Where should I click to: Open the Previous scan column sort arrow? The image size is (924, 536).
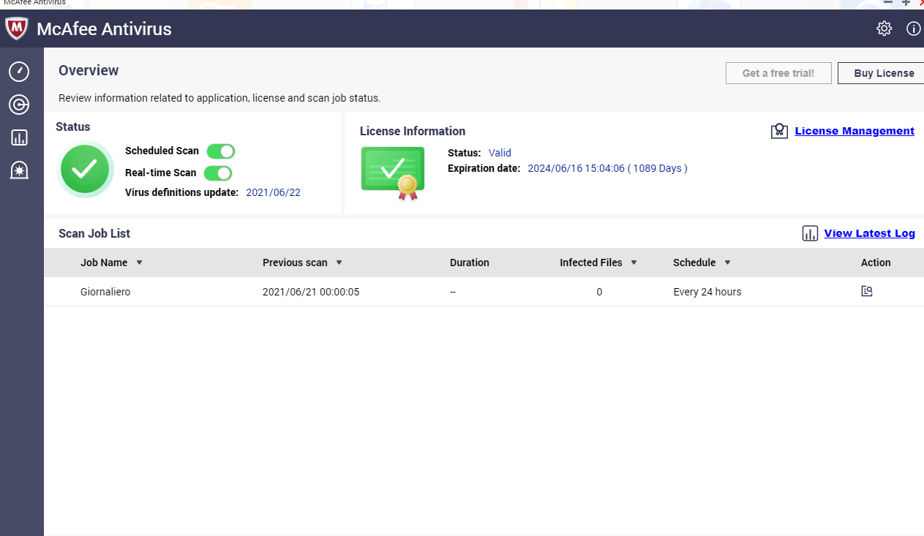tap(339, 263)
